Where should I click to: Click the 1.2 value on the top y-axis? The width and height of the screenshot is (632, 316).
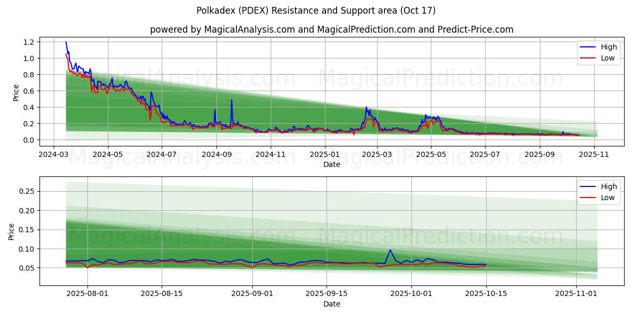[x=28, y=42]
